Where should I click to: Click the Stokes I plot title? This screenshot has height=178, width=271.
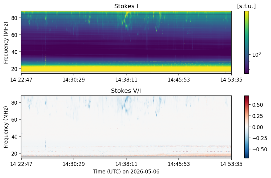[126, 6]
